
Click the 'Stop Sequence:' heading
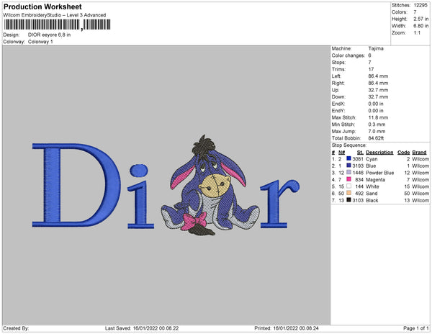[349, 145]
